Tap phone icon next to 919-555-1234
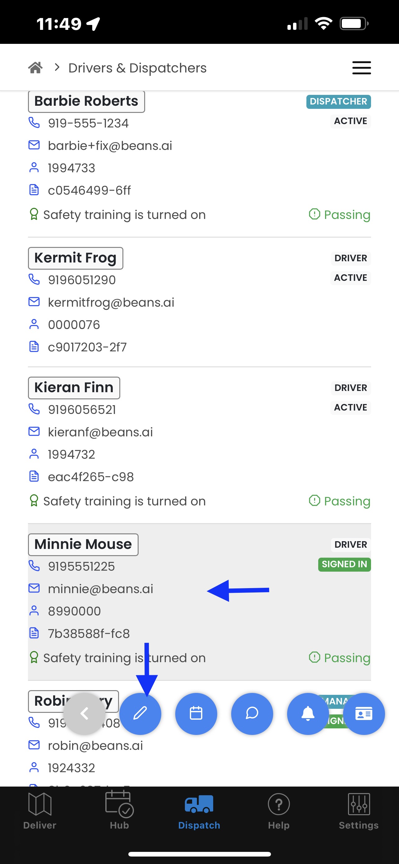The height and width of the screenshot is (864, 399). pyautogui.click(x=34, y=123)
